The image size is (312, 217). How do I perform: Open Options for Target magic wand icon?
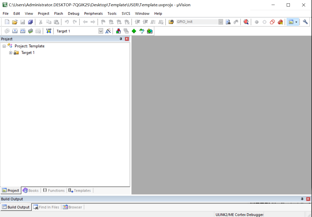click(x=108, y=31)
